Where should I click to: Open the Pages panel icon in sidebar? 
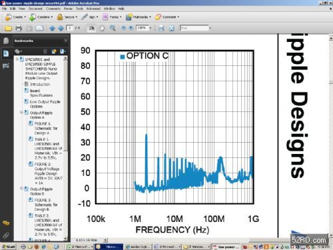pyautogui.click(x=6, y=41)
